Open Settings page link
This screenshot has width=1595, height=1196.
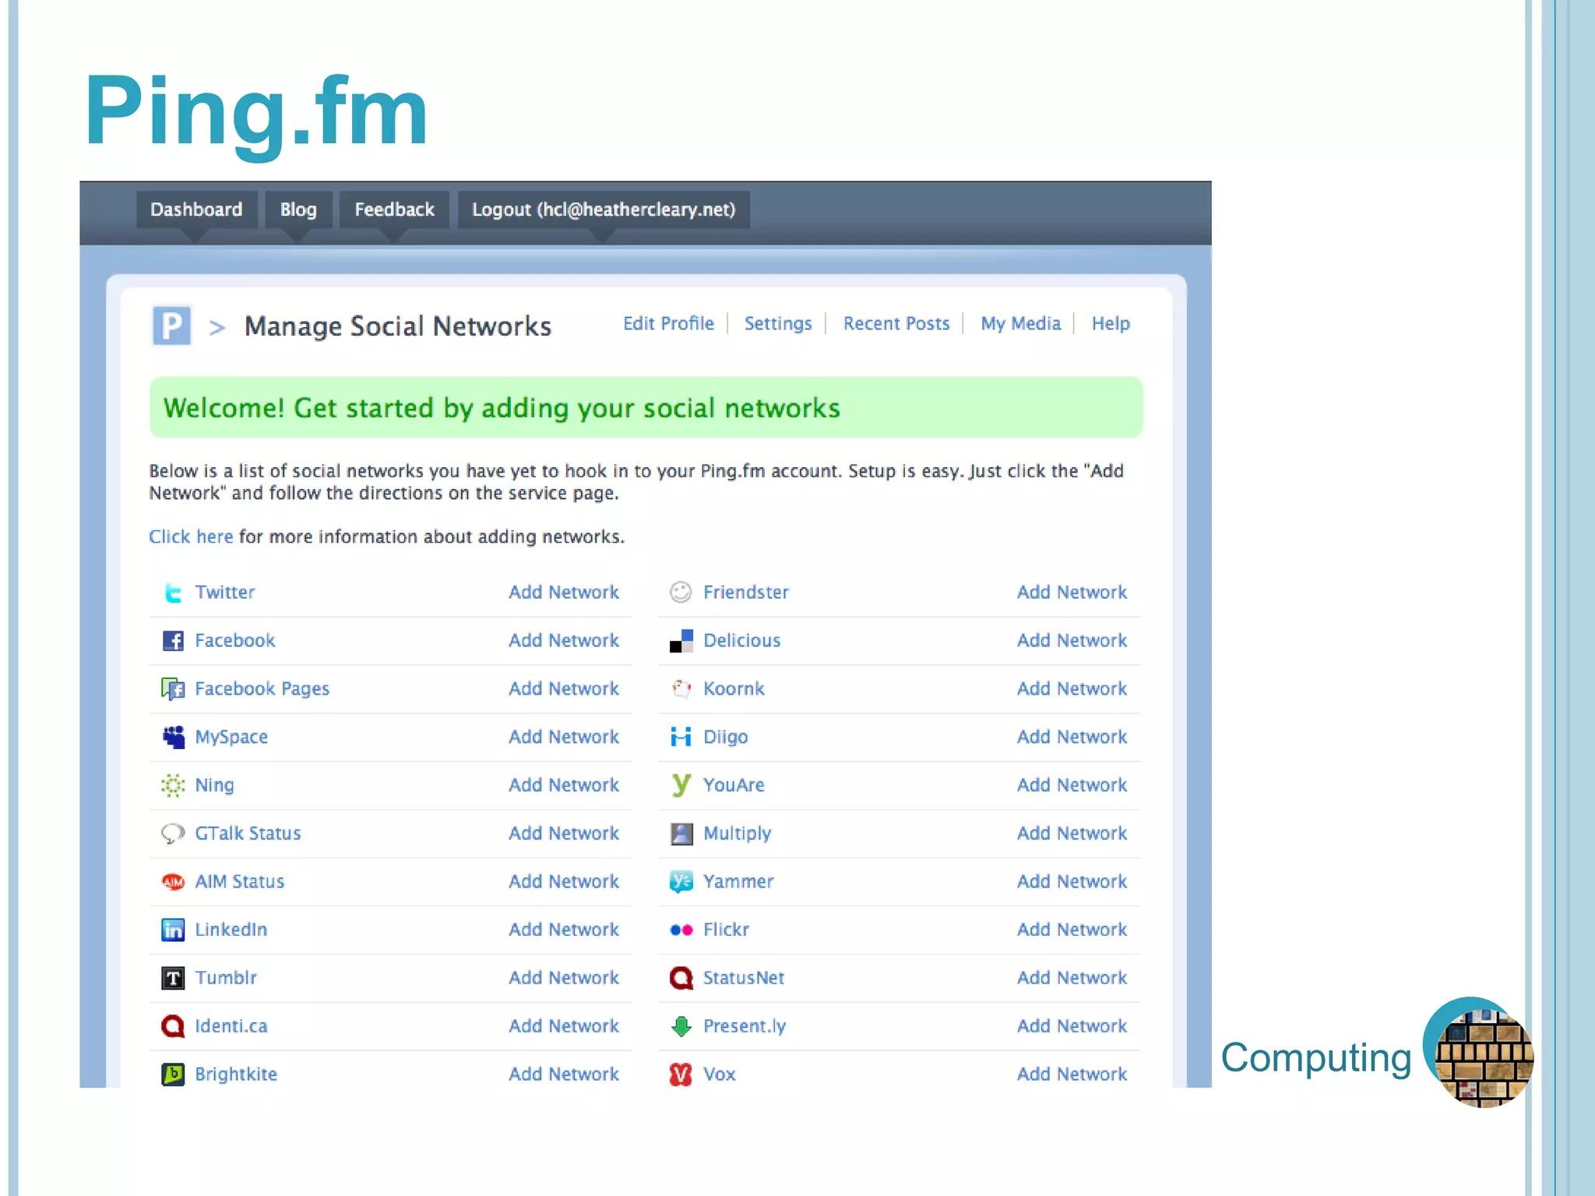click(778, 323)
